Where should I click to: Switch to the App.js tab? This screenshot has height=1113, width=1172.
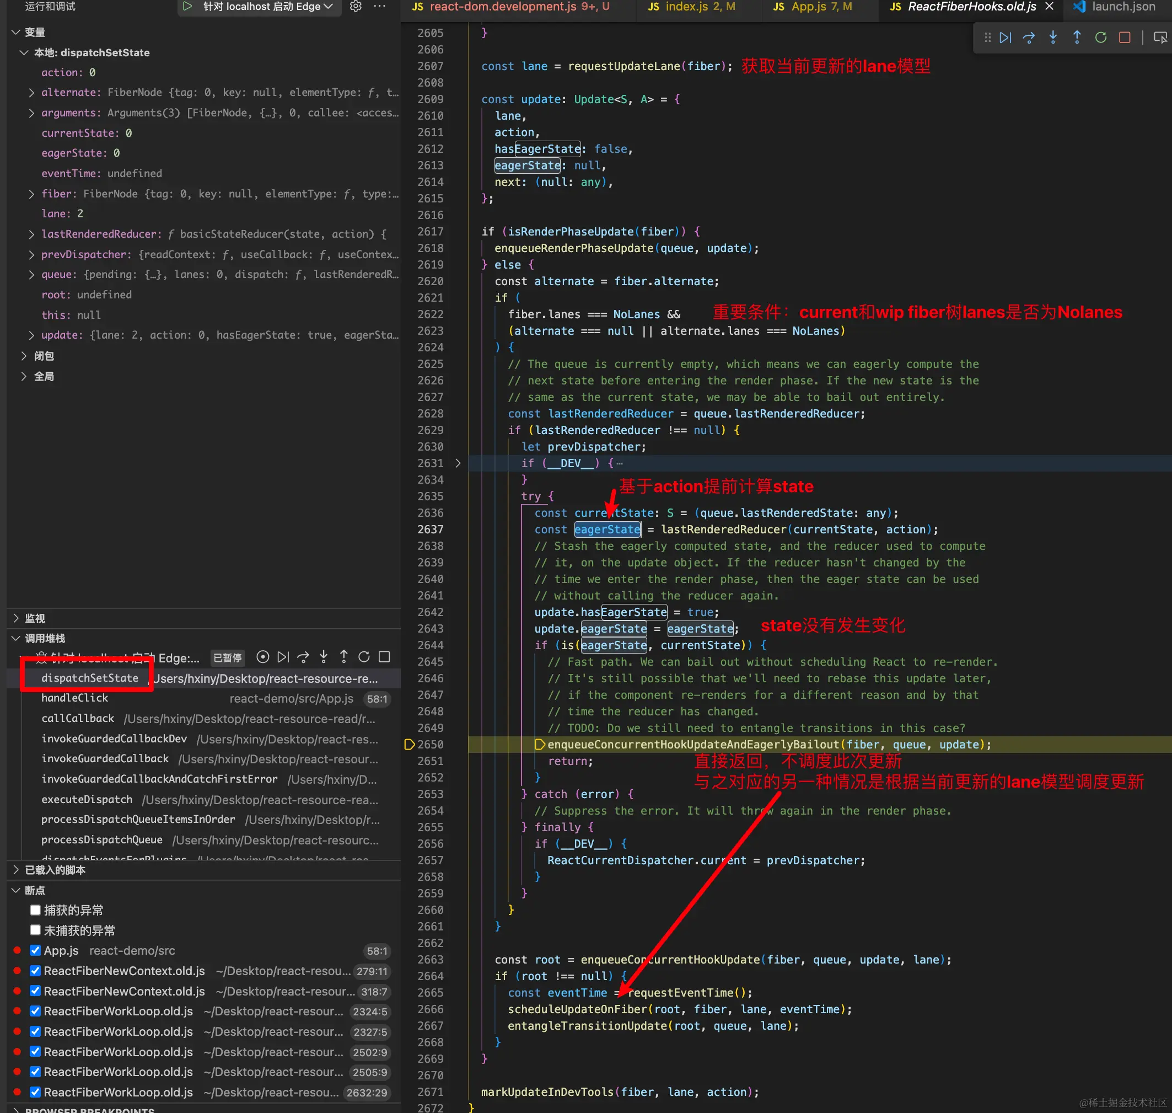point(813,7)
